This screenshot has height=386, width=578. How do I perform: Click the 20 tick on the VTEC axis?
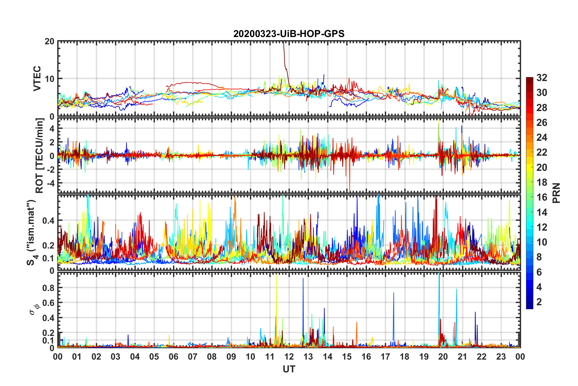pos(50,42)
